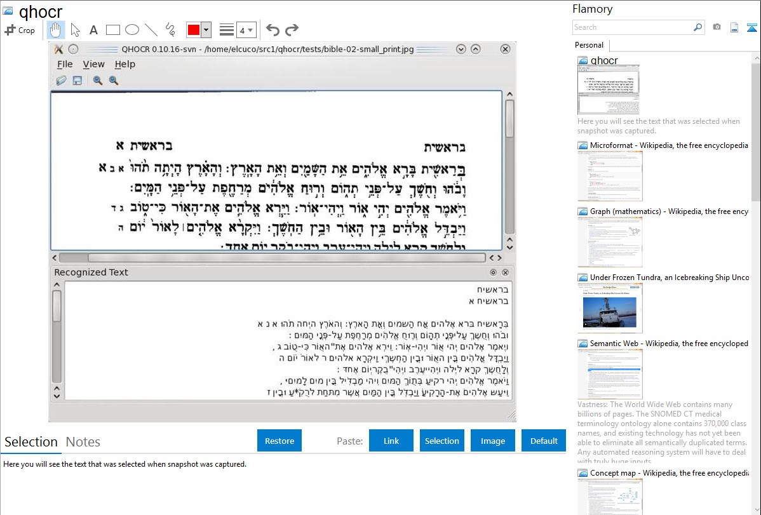Open the line width dropdown showing 4
The height and width of the screenshot is (515, 761).
pos(246,30)
